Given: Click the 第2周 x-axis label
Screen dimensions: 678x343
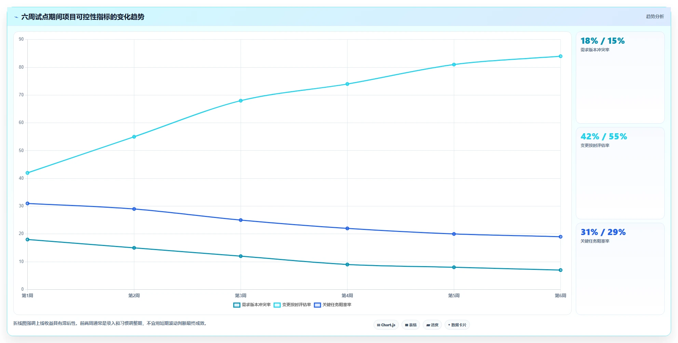Looking at the screenshot, I should tap(134, 296).
